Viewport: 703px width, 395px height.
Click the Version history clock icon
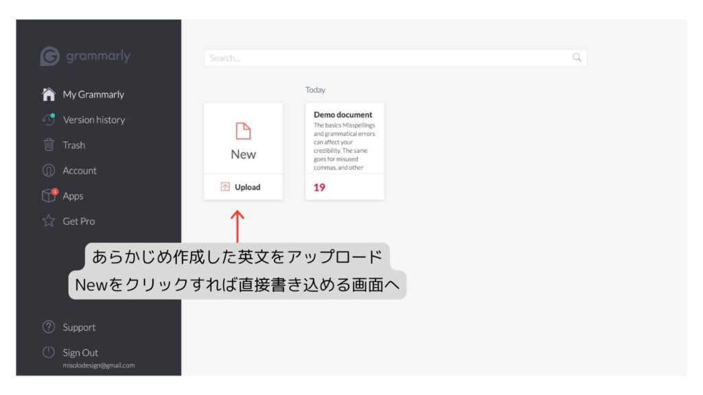pyautogui.click(x=49, y=119)
